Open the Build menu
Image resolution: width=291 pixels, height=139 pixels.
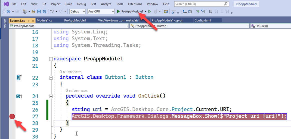pyautogui.click(x=69, y=4)
